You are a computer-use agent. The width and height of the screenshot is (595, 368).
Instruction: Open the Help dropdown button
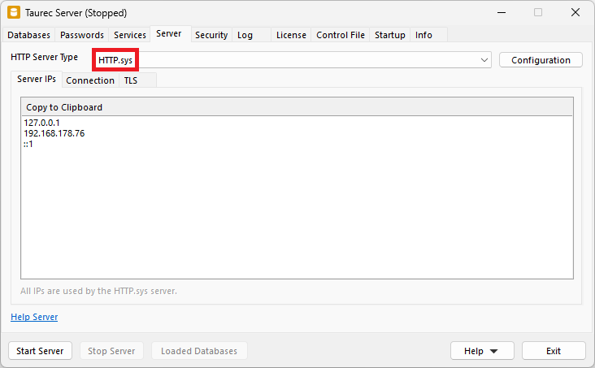(482, 351)
